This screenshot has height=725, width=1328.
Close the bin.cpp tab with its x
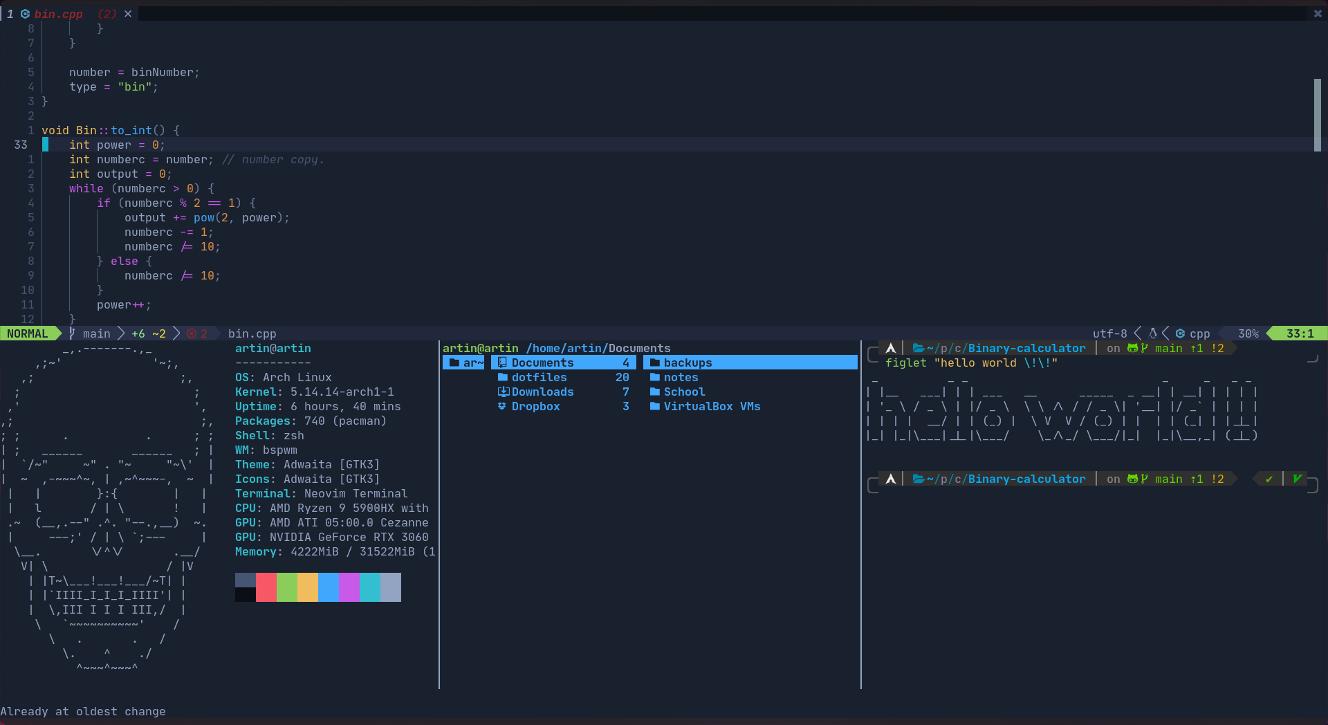128,14
